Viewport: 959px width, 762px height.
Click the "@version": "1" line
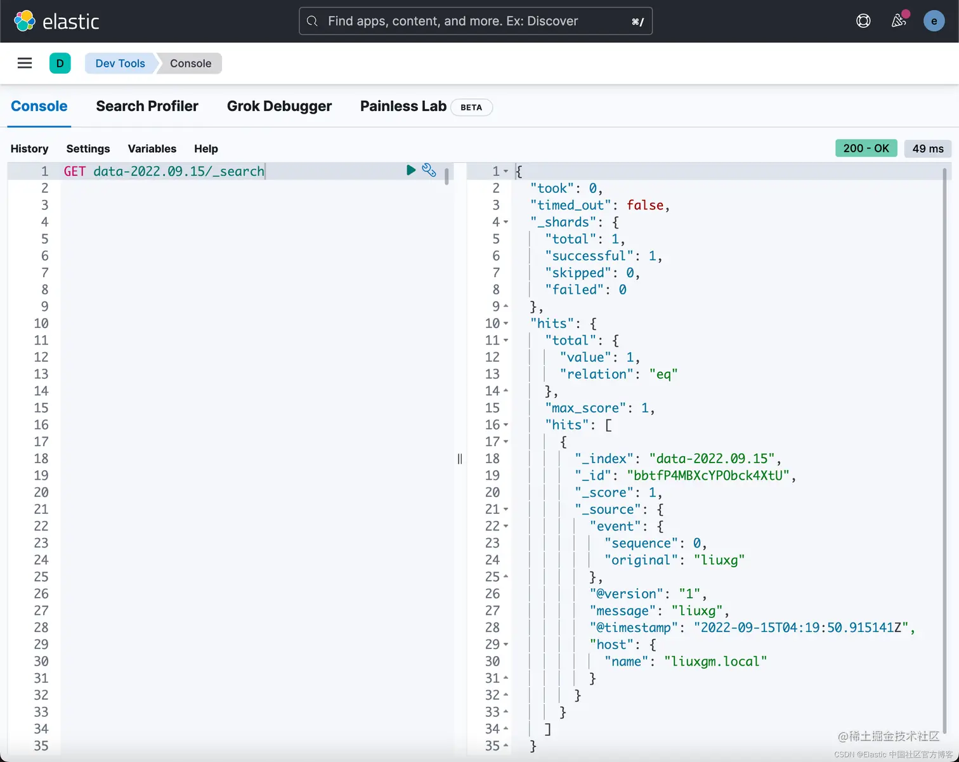pyautogui.click(x=648, y=594)
